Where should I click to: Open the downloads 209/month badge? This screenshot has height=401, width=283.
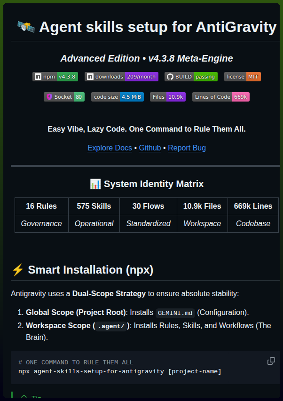[121, 77]
